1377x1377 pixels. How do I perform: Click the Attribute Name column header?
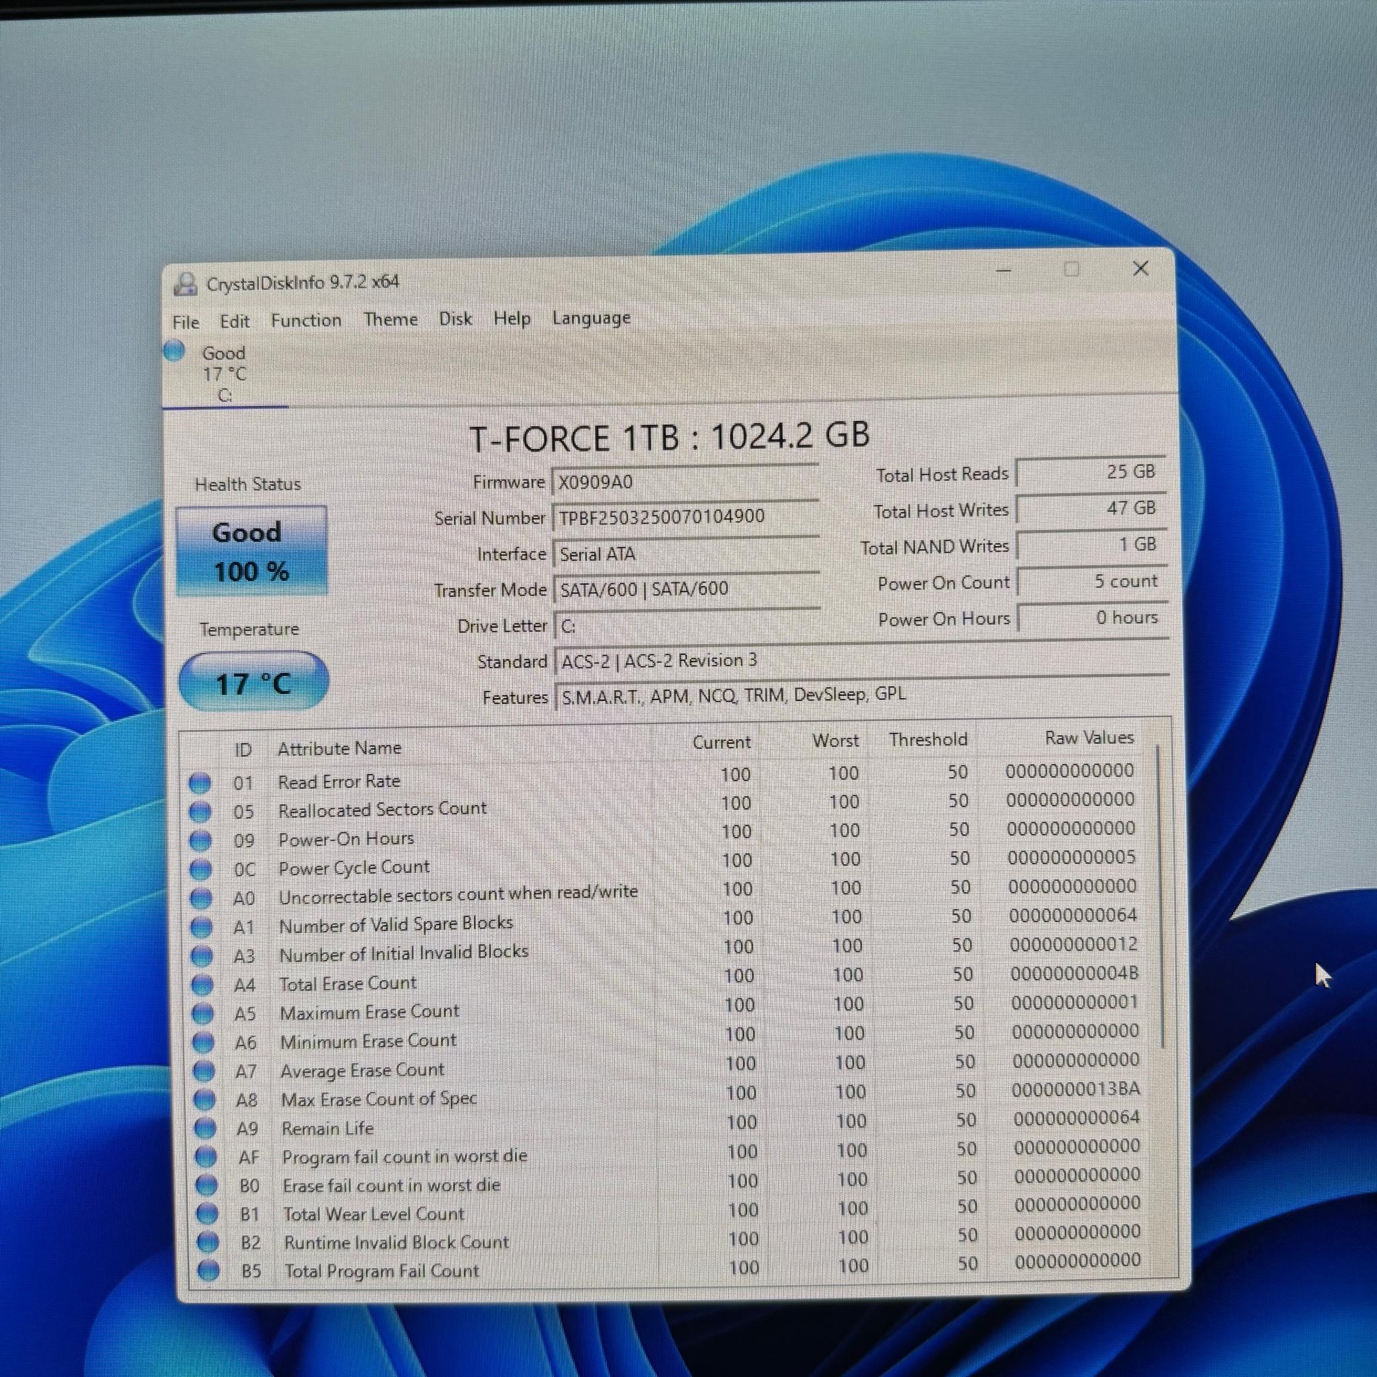340,748
